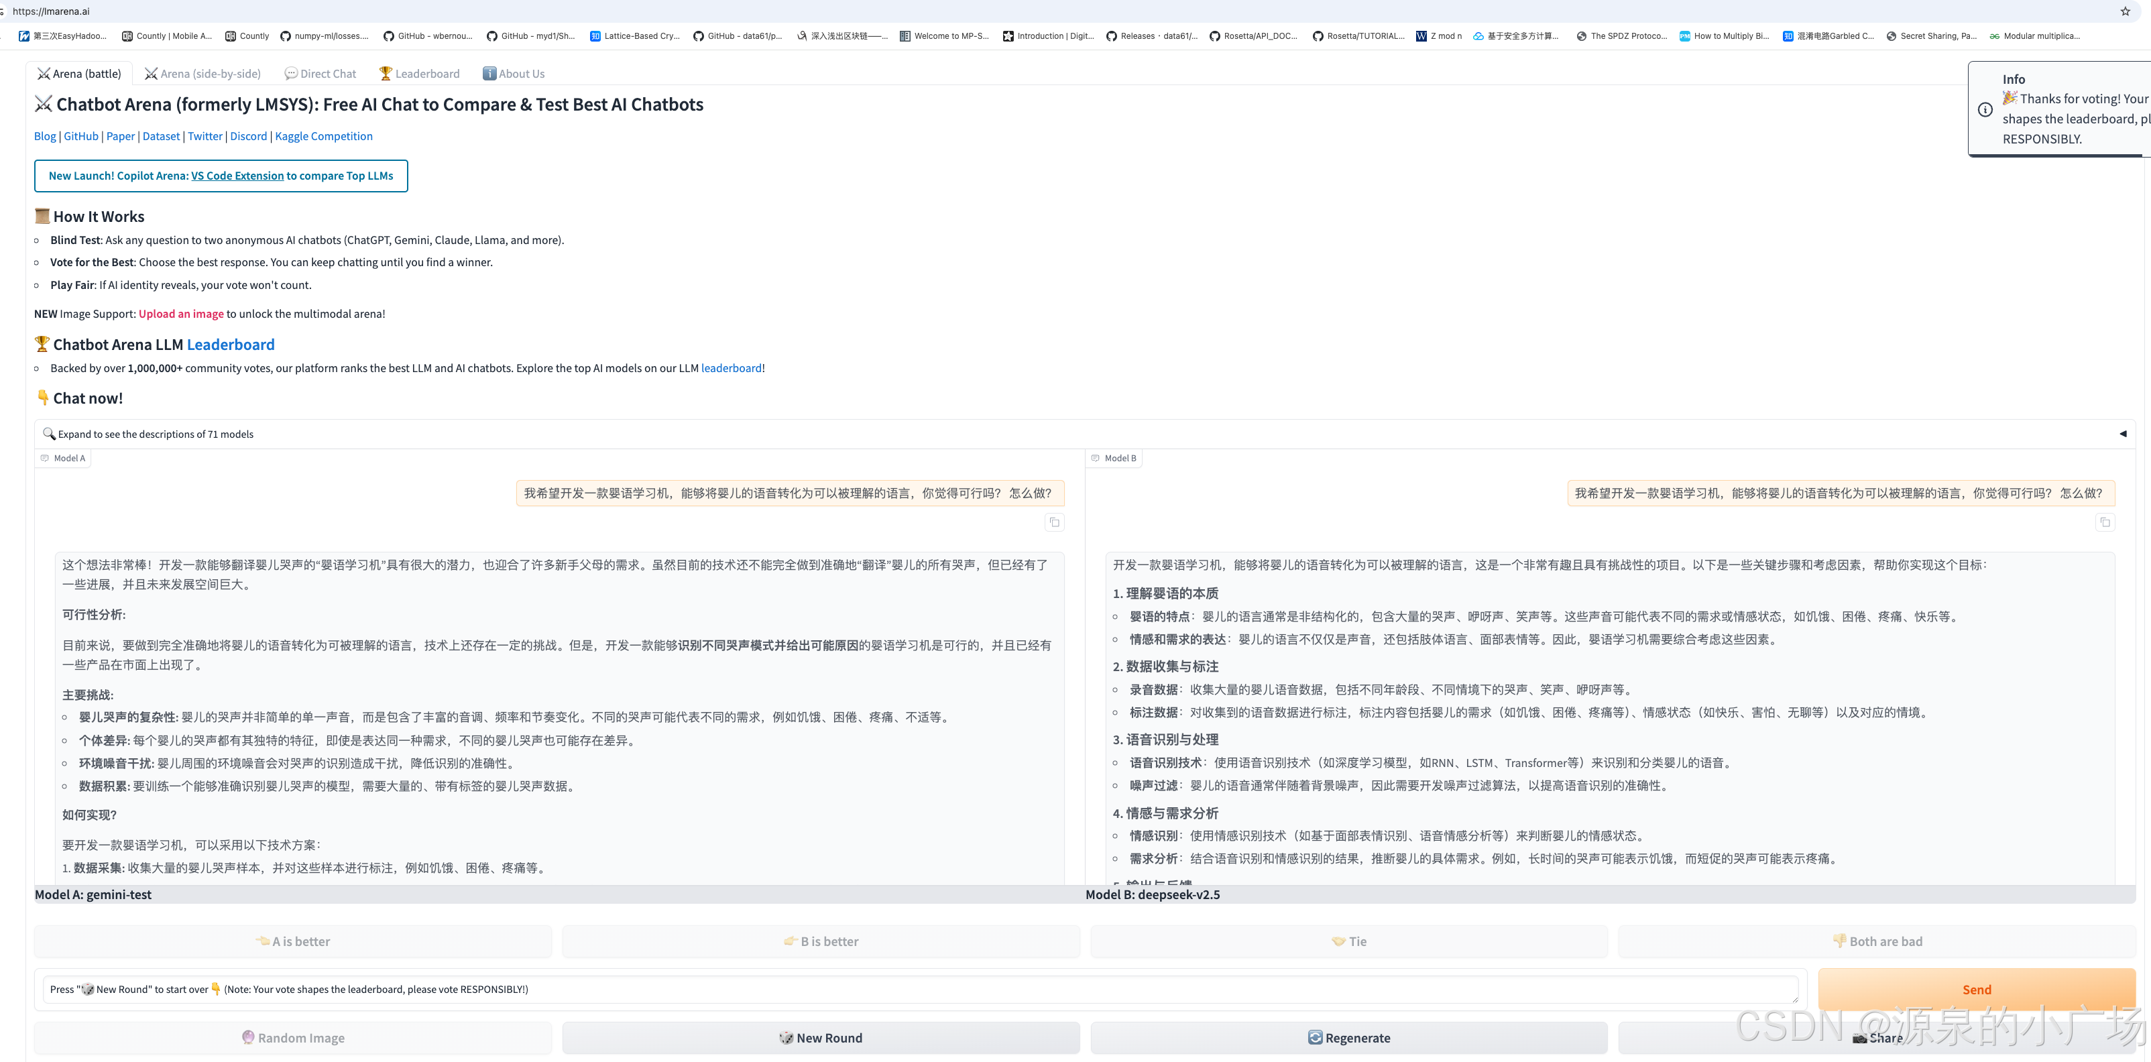2151x1062 pixels.
Task: Click the orange Send button
Action: (1975, 990)
